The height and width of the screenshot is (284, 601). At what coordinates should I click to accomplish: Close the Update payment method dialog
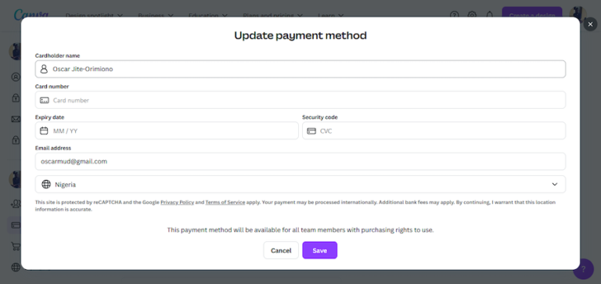(x=590, y=24)
